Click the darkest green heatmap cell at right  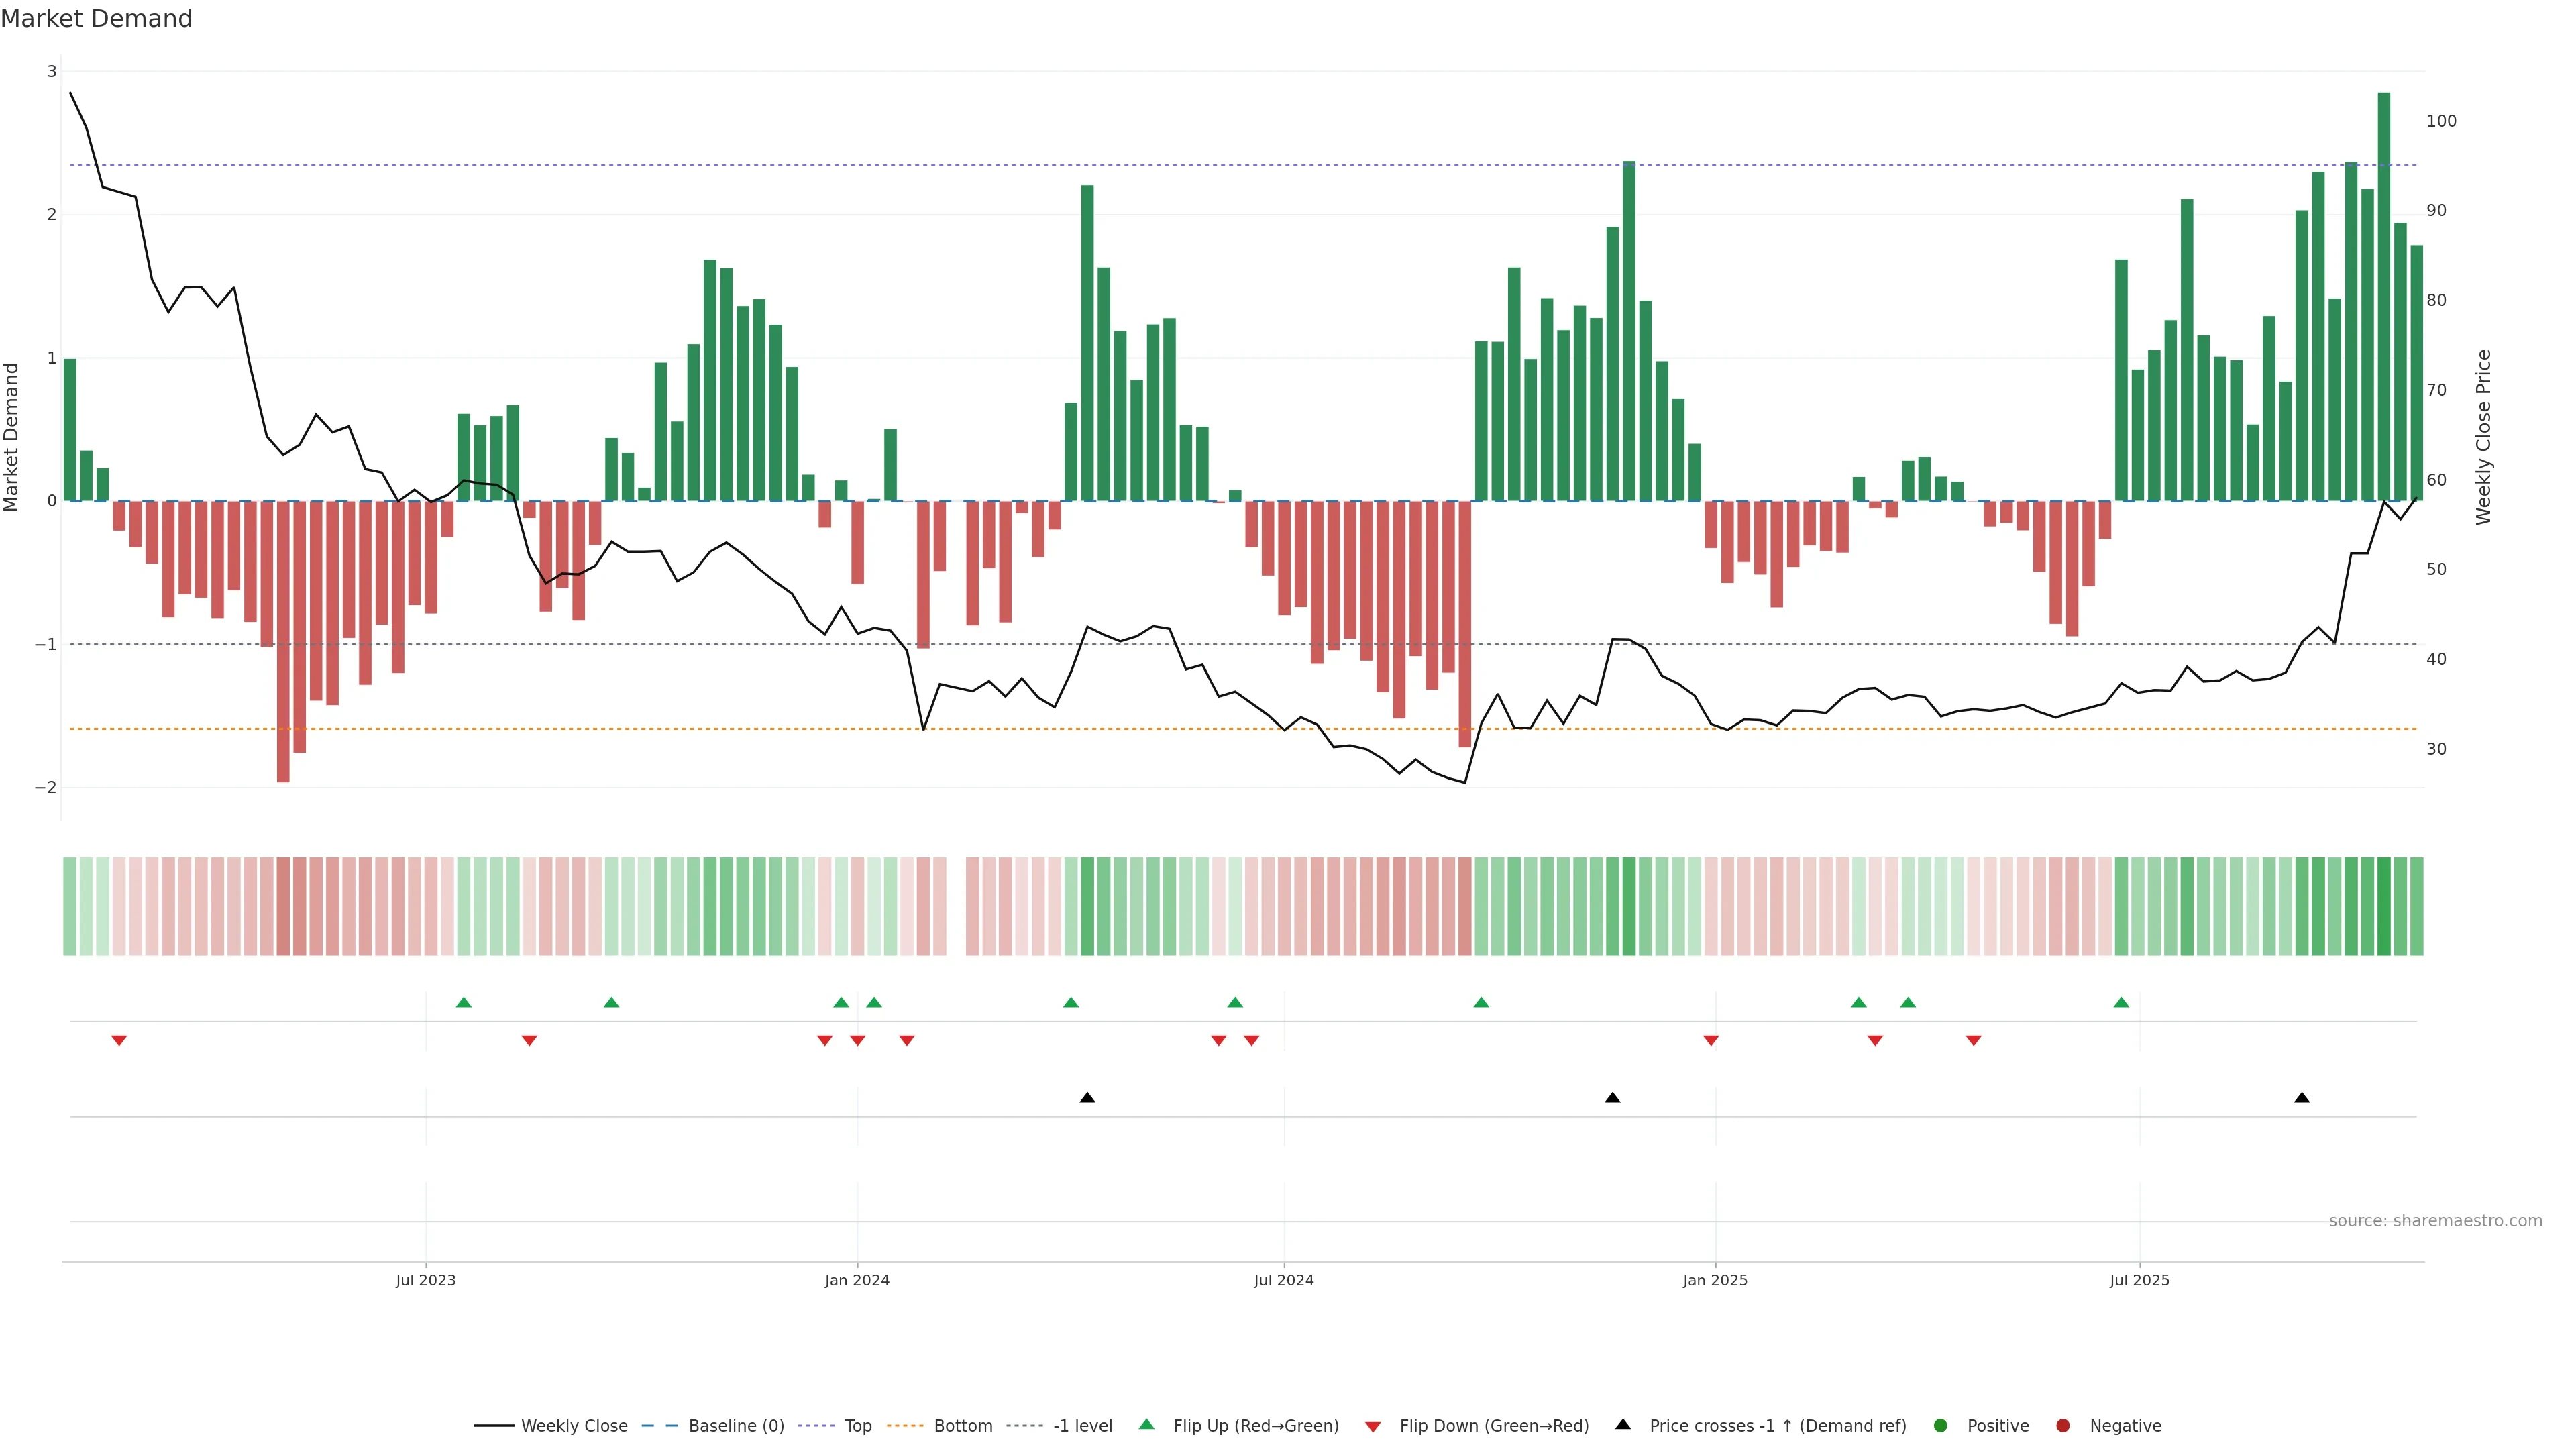tap(2383, 906)
